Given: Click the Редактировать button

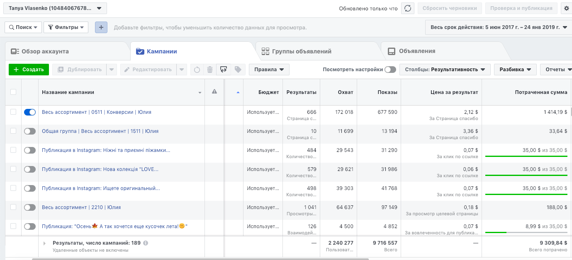Looking at the screenshot, I should pos(149,70).
